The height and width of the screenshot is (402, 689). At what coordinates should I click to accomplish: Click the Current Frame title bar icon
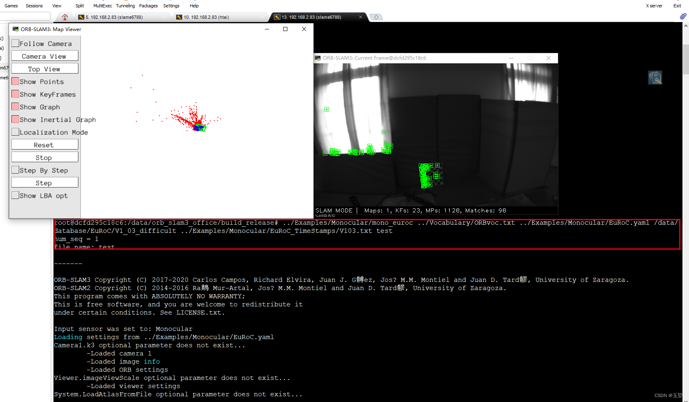[x=318, y=58]
